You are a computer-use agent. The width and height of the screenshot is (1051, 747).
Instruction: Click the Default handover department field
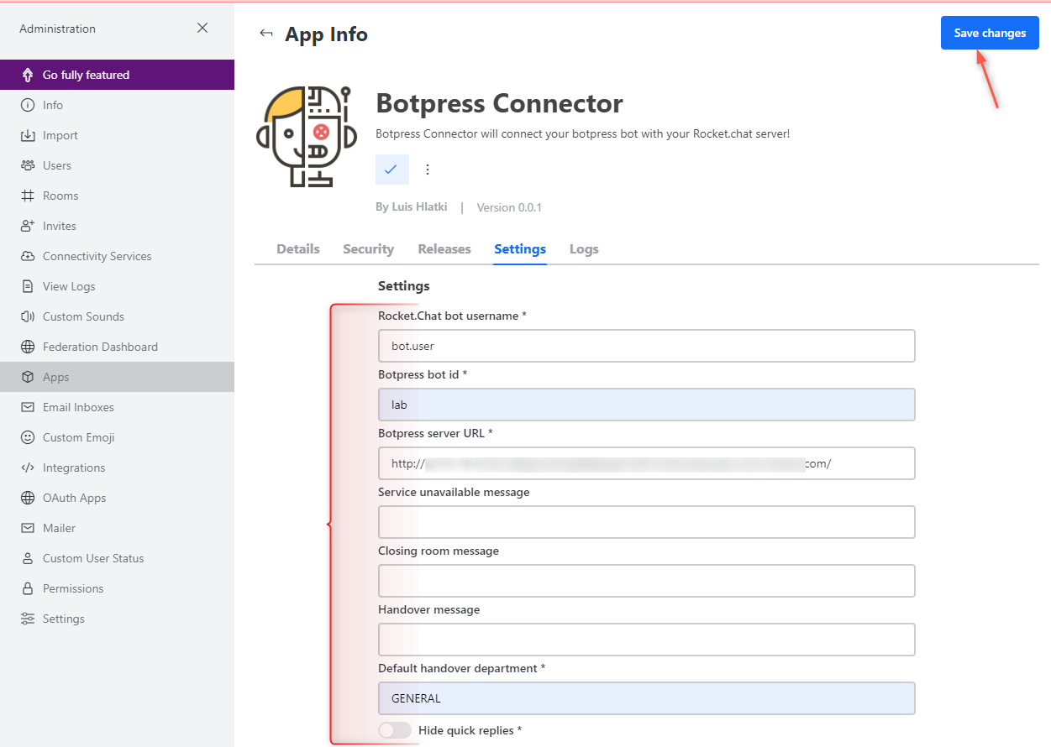pyautogui.click(x=646, y=698)
